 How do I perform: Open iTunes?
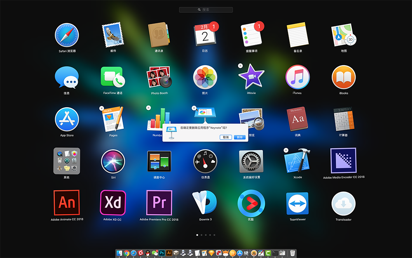click(x=297, y=77)
